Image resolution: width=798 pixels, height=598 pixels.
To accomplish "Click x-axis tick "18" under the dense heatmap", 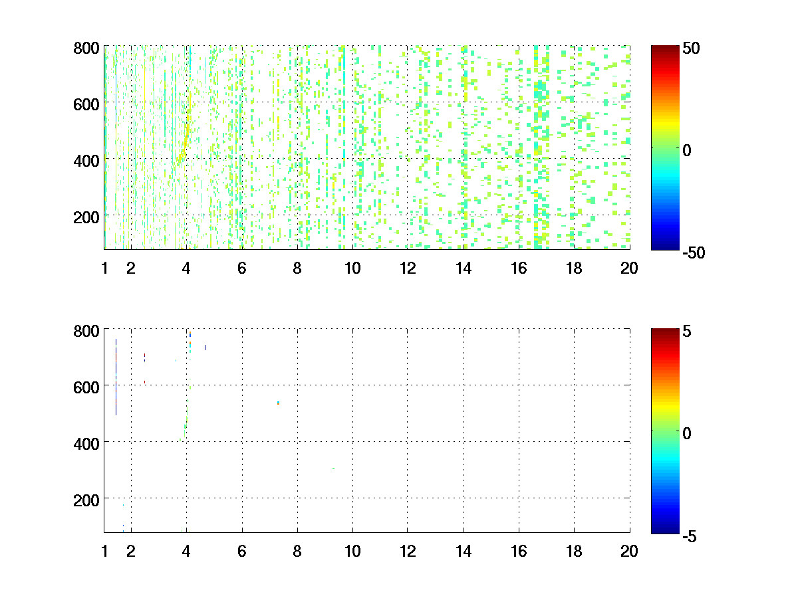I will tap(574, 268).
